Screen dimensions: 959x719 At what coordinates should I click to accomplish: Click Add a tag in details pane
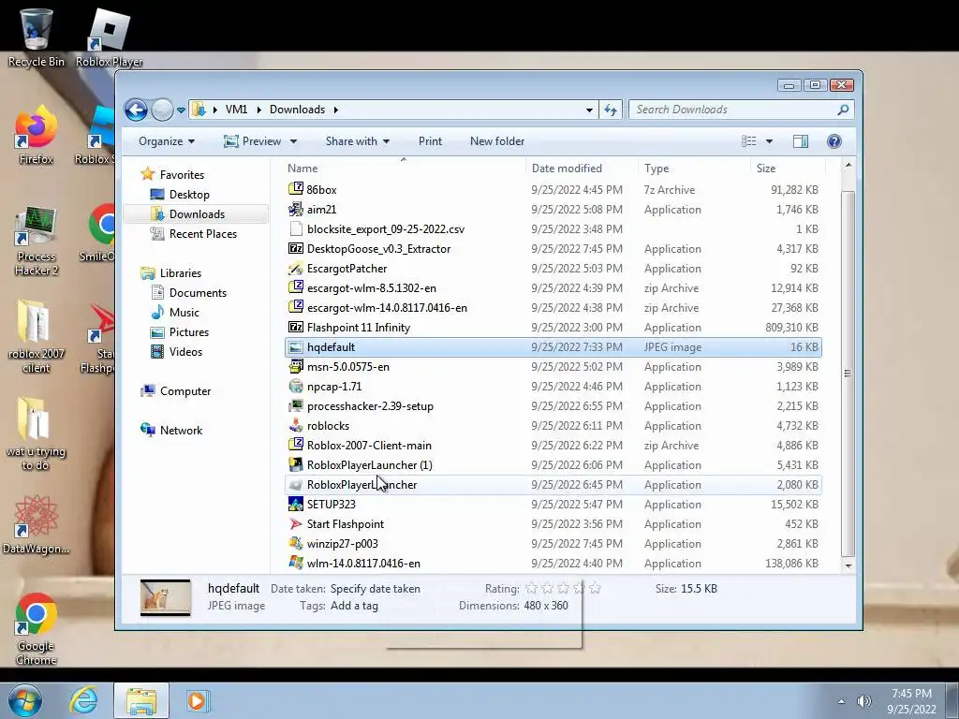(354, 606)
